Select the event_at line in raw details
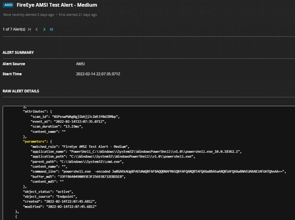The width and height of the screenshot is (295, 220). 68,122
